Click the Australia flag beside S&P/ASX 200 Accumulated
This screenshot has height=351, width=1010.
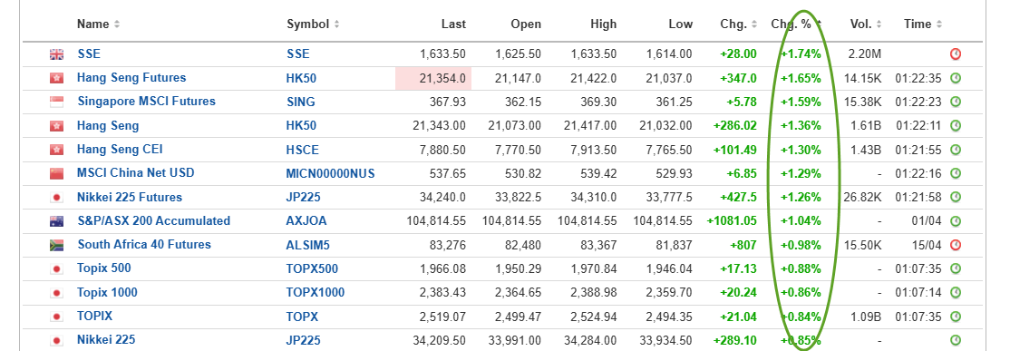(x=57, y=221)
